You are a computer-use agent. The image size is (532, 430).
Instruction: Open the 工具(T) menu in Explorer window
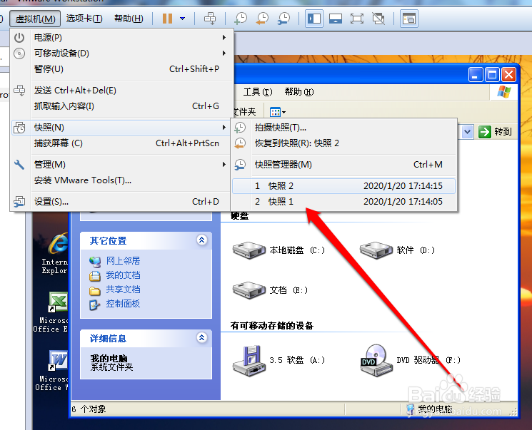pos(258,92)
